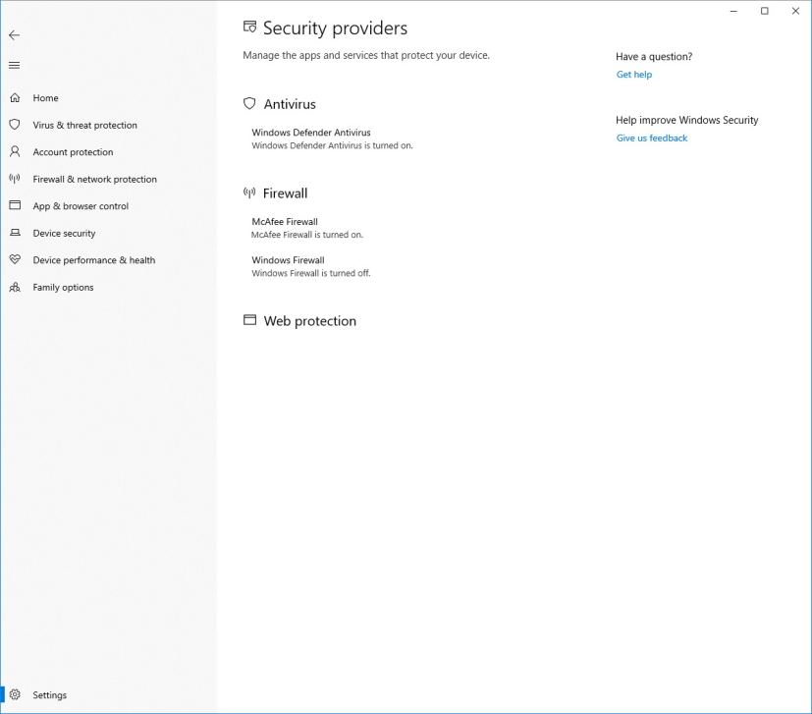Click Give us feedback
This screenshot has width=812, height=714.
coord(651,137)
